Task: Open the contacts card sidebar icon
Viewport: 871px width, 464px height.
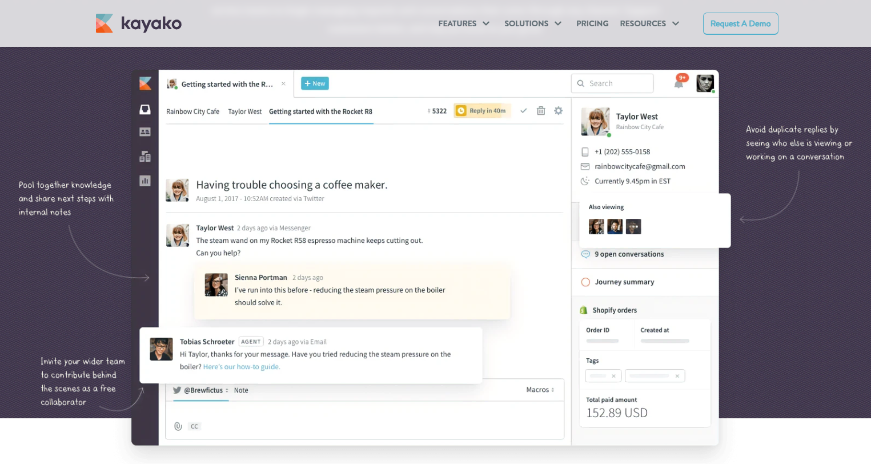Action: 145,132
